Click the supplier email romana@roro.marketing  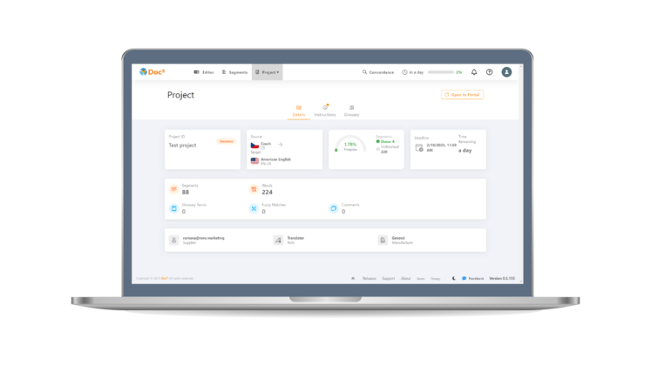coord(203,238)
